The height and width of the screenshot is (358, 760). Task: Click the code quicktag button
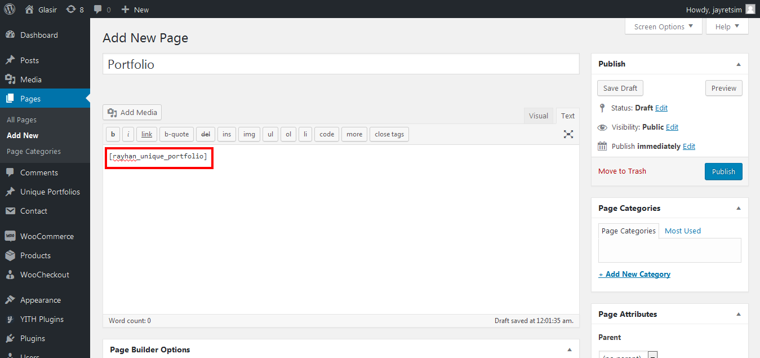pos(327,134)
